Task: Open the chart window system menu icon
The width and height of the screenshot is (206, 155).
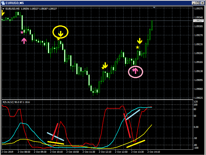Action: [3, 3]
